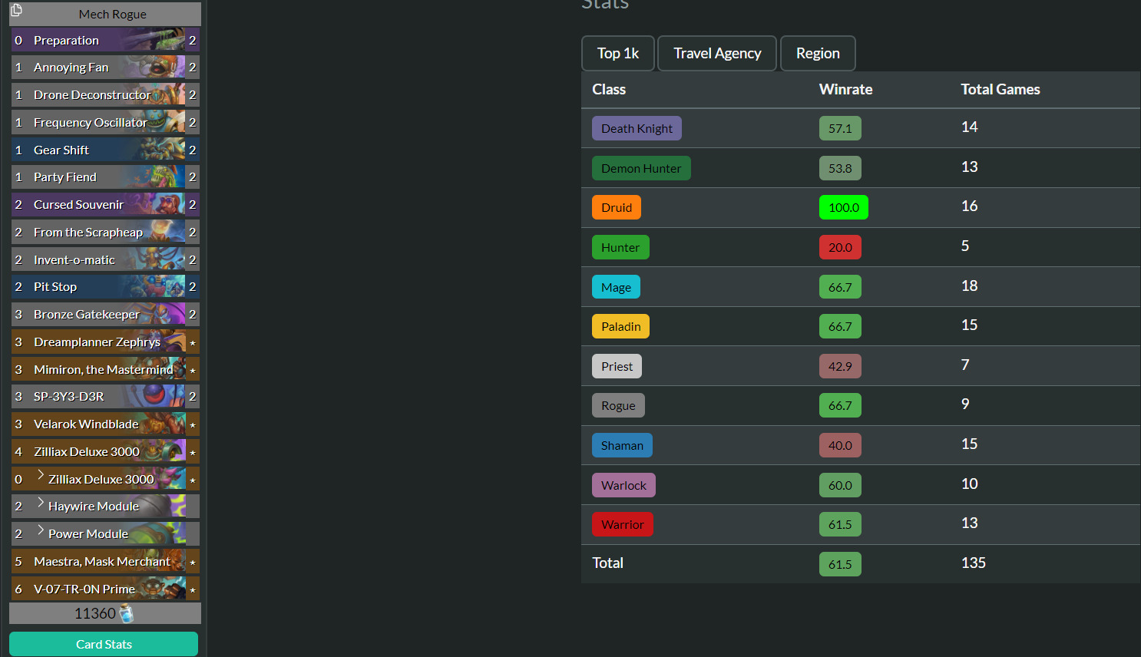Image resolution: width=1141 pixels, height=657 pixels.
Task: Click the Mech Rogue deck title
Action: 112,14
